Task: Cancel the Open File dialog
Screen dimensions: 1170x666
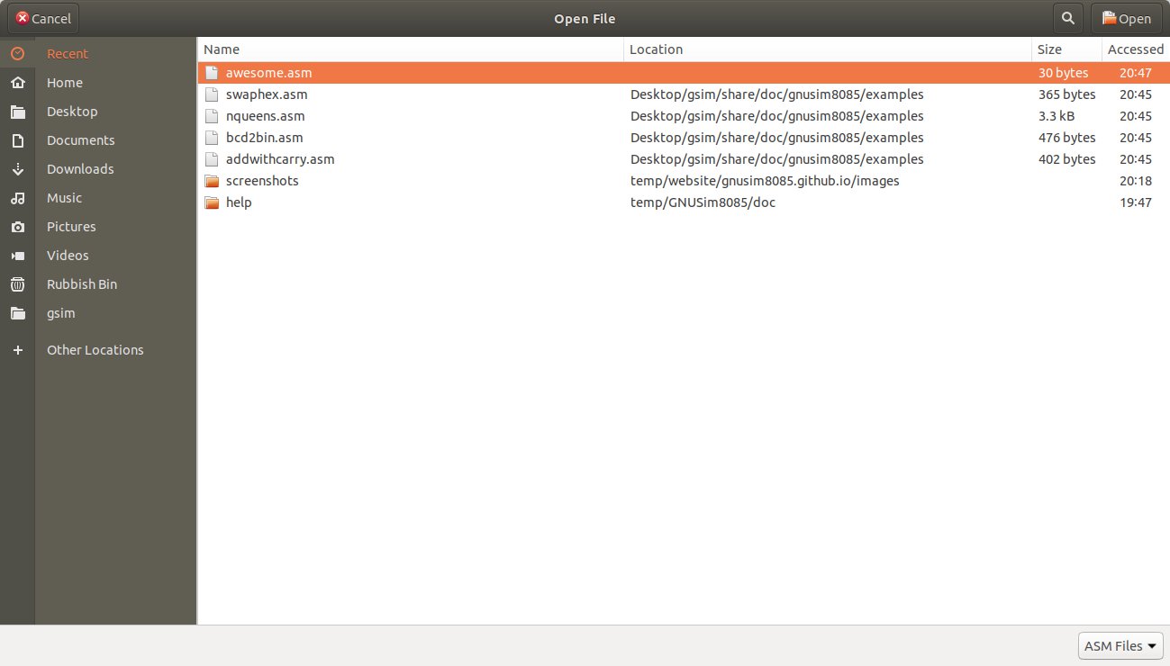Action: point(42,17)
